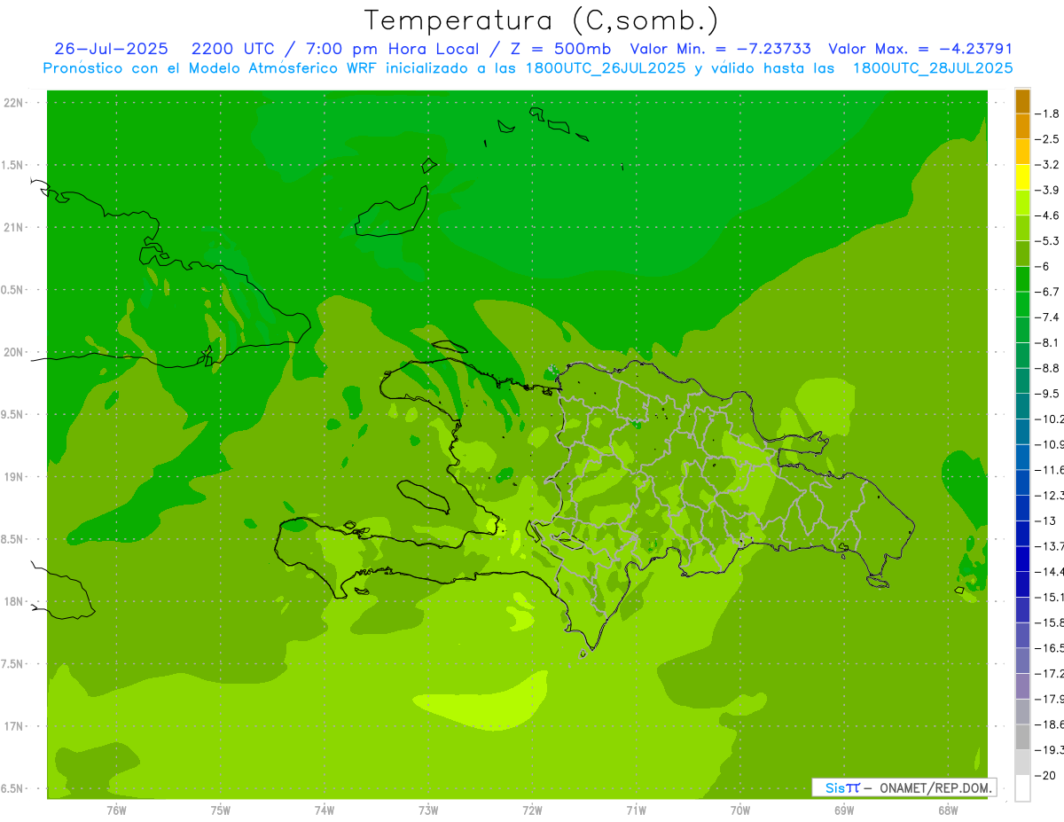Pick the dark blue colorbar segment between -13.7 and -14.4

tap(1022, 559)
